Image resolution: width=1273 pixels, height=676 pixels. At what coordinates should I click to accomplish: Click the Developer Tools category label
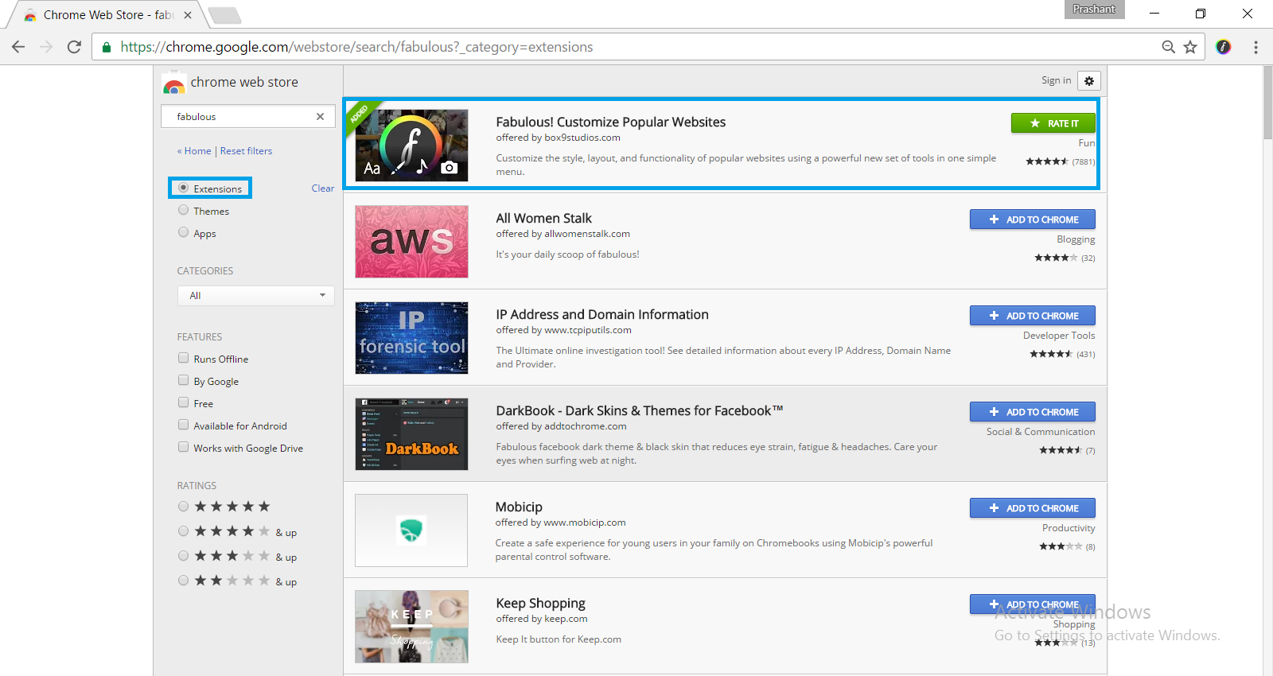click(1059, 336)
